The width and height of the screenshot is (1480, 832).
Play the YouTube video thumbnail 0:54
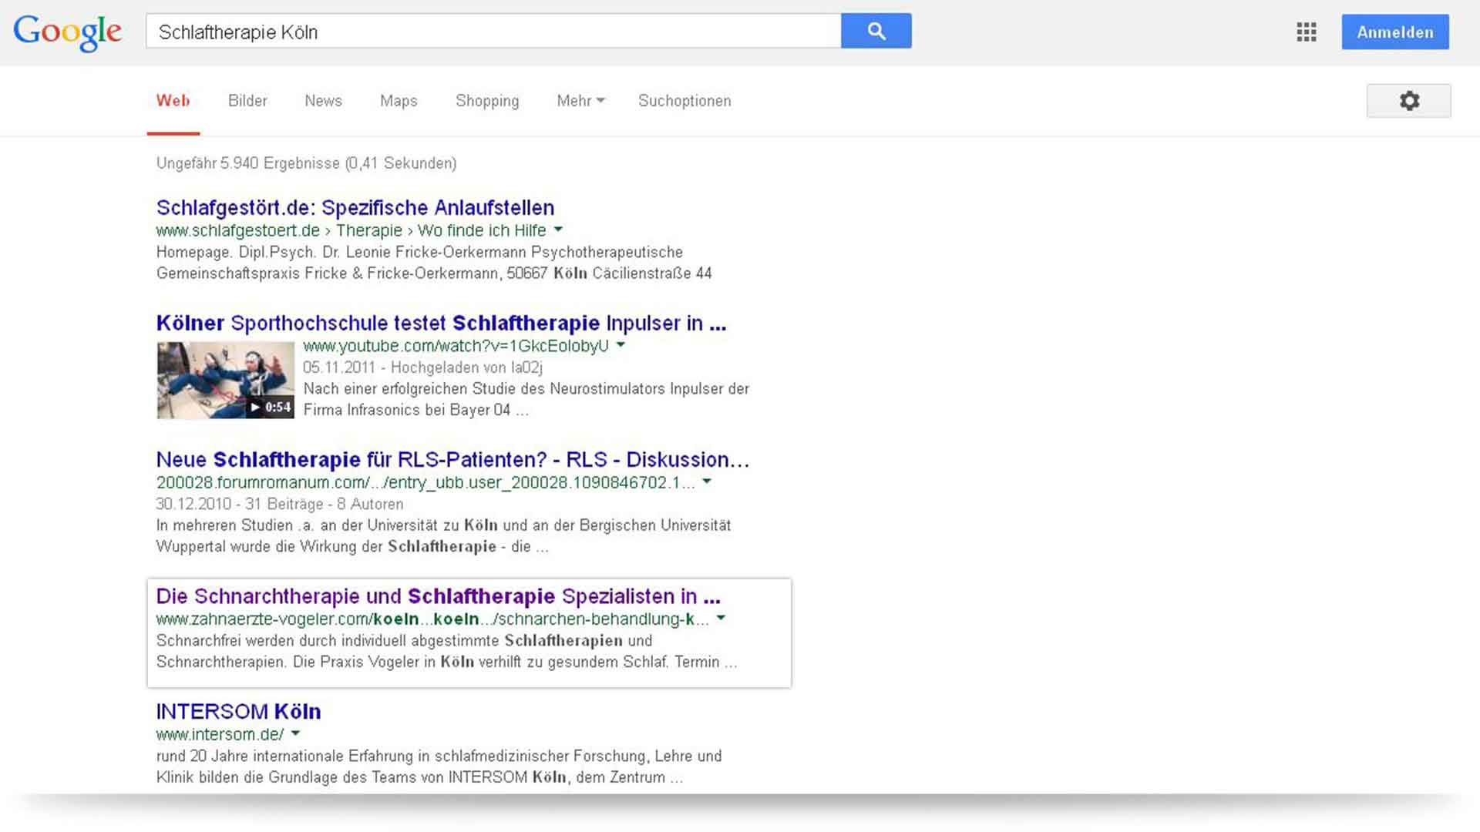pyautogui.click(x=226, y=381)
